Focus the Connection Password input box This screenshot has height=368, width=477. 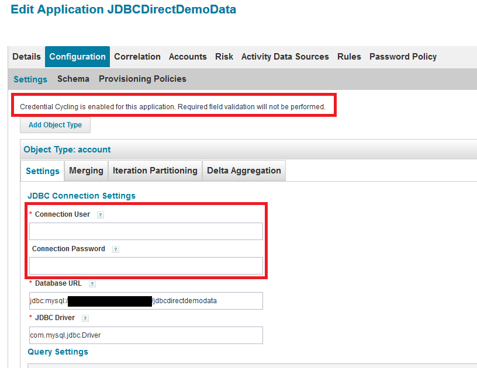pyautogui.click(x=146, y=266)
